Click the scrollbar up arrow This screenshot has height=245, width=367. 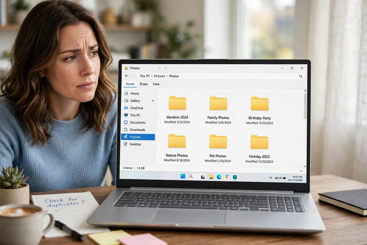pyautogui.click(x=305, y=91)
